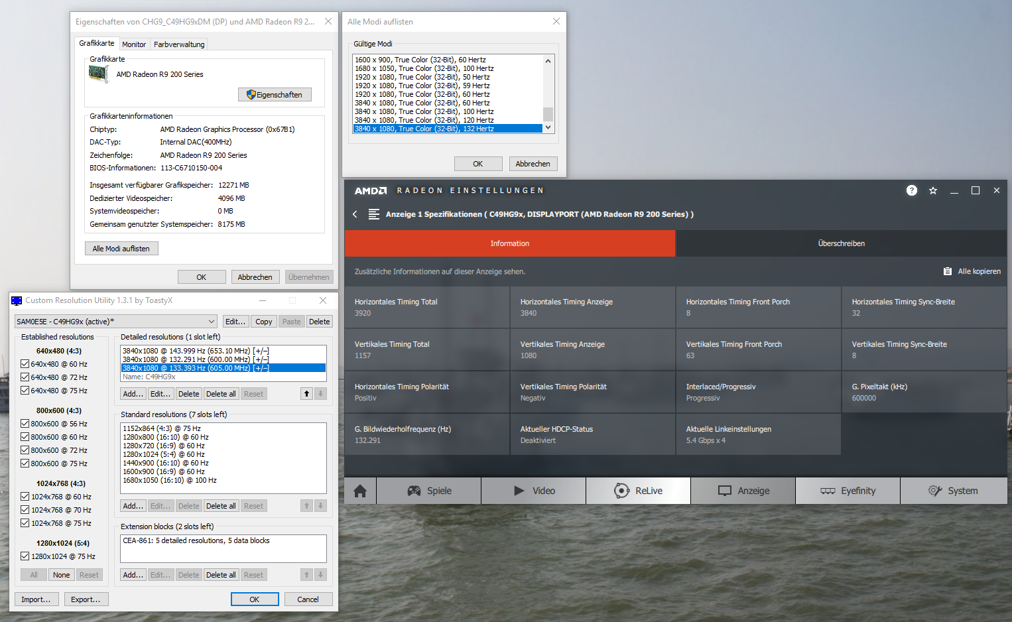Toggle the 1280x1024 @ 75 Hz checkbox

pos(25,556)
